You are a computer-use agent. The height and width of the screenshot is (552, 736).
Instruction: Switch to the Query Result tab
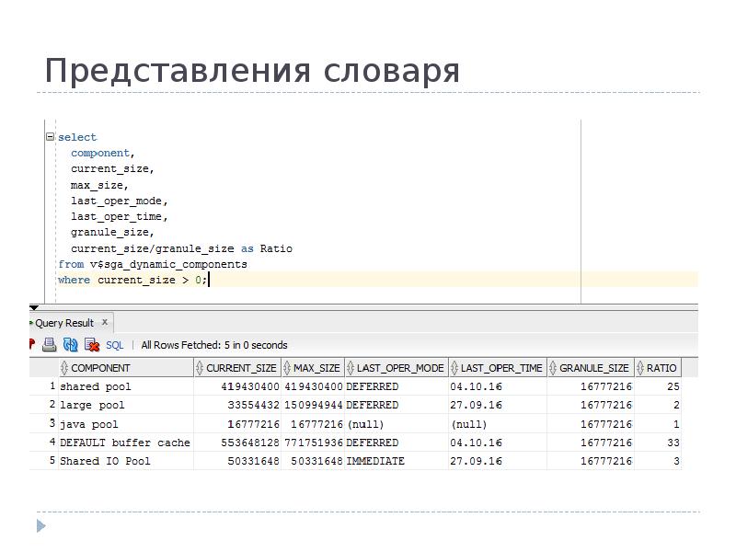pyautogui.click(x=64, y=323)
